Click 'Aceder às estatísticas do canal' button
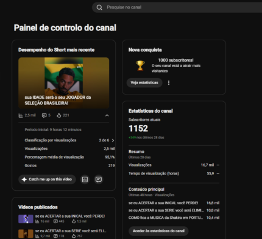Screen dimensions: 262x239 pyautogui.click(x=158, y=231)
